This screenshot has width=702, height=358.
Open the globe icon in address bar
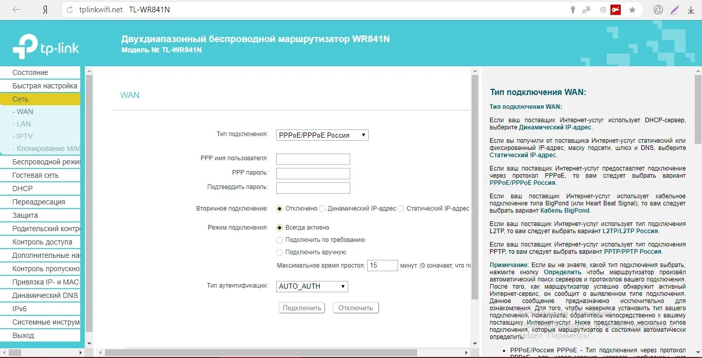tap(603, 10)
